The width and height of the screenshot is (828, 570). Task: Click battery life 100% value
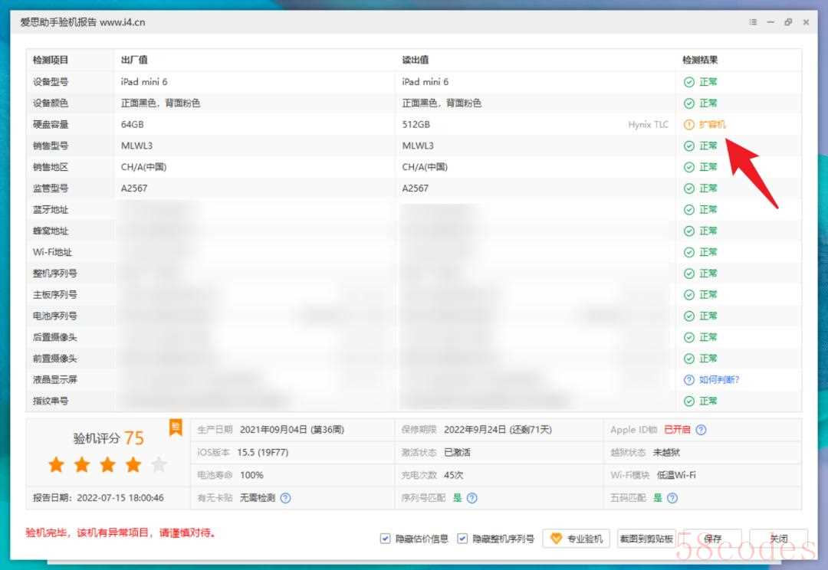pyautogui.click(x=251, y=475)
